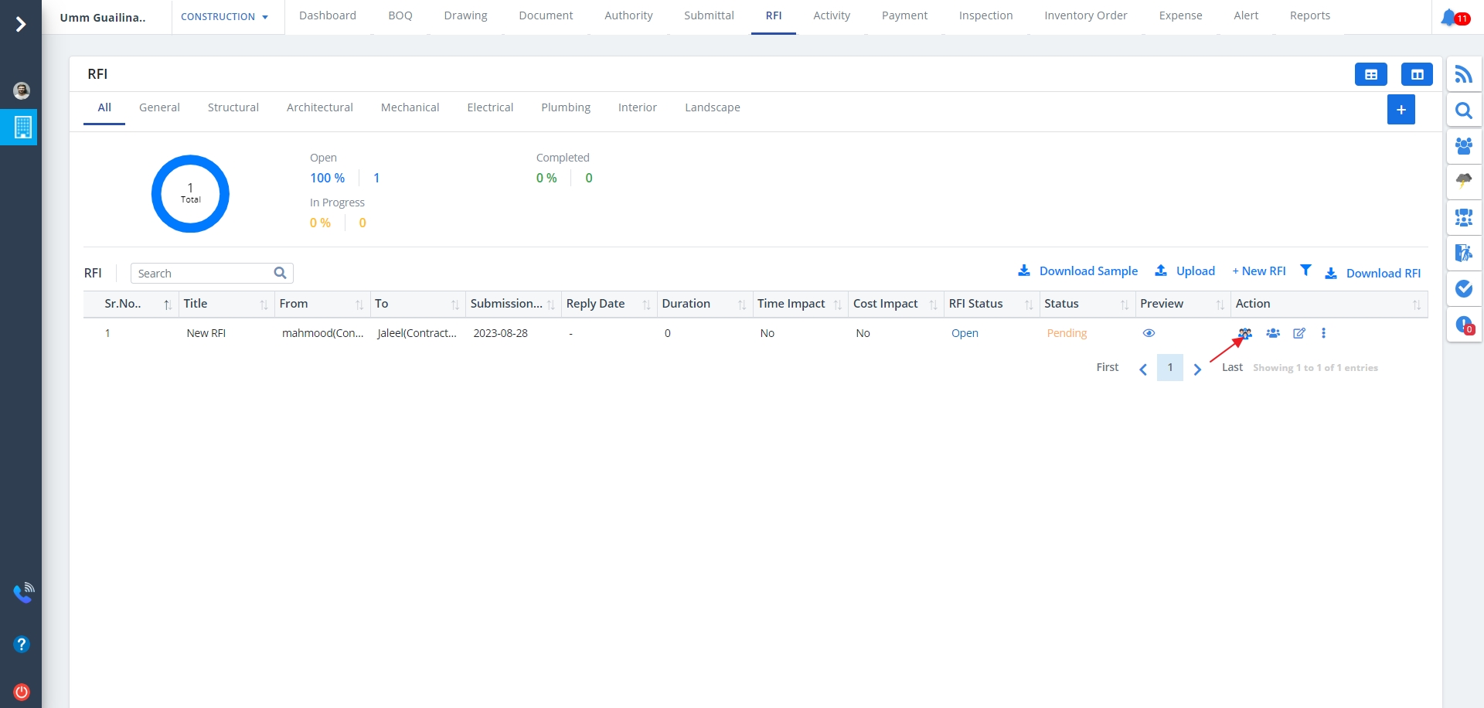This screenshot has width=1484, height=708.
Task: Click the blue plus add button
Action: (x=1401, y=110)
